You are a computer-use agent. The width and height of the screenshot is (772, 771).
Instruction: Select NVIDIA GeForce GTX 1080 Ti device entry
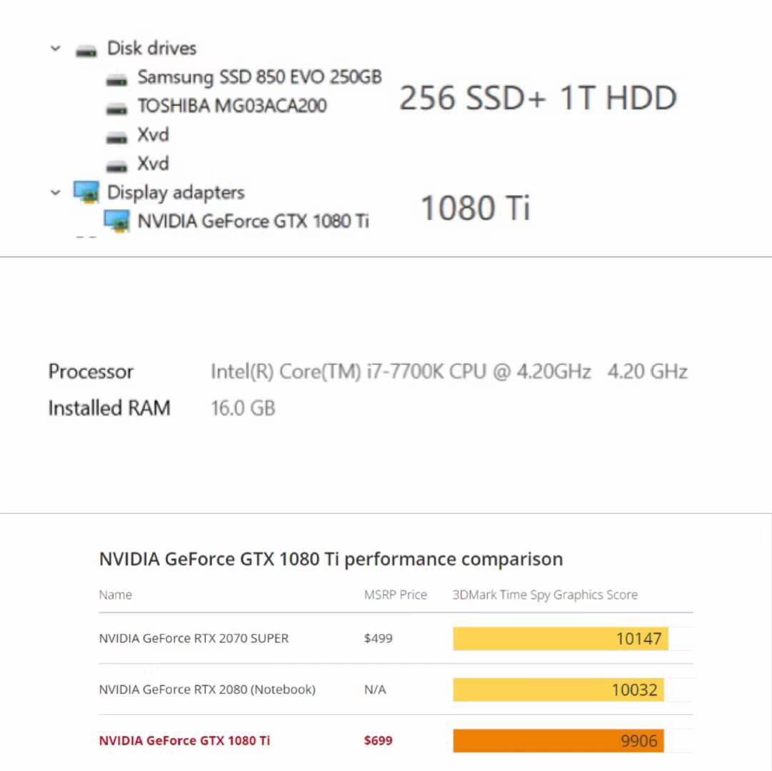[x=254, y=221]
